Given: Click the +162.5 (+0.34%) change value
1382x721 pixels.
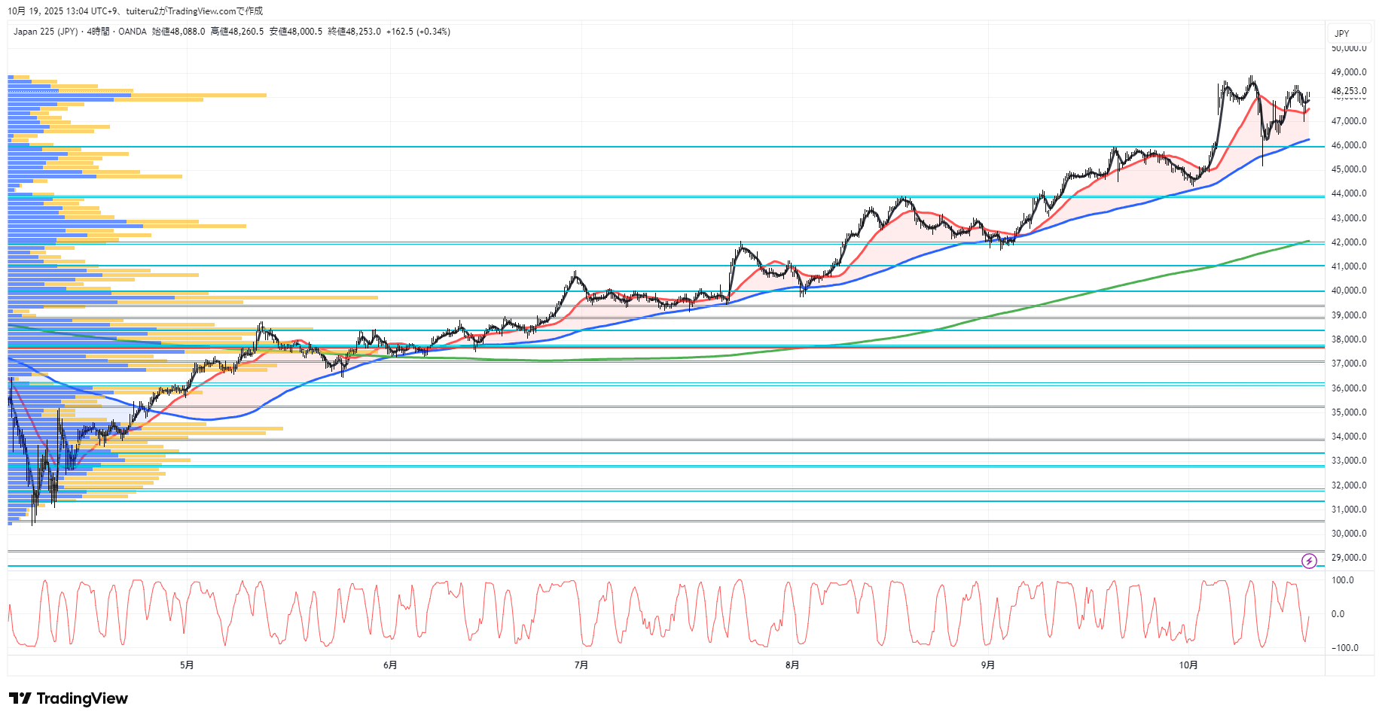Looking at the screenshot, I should tap(418, 32).
